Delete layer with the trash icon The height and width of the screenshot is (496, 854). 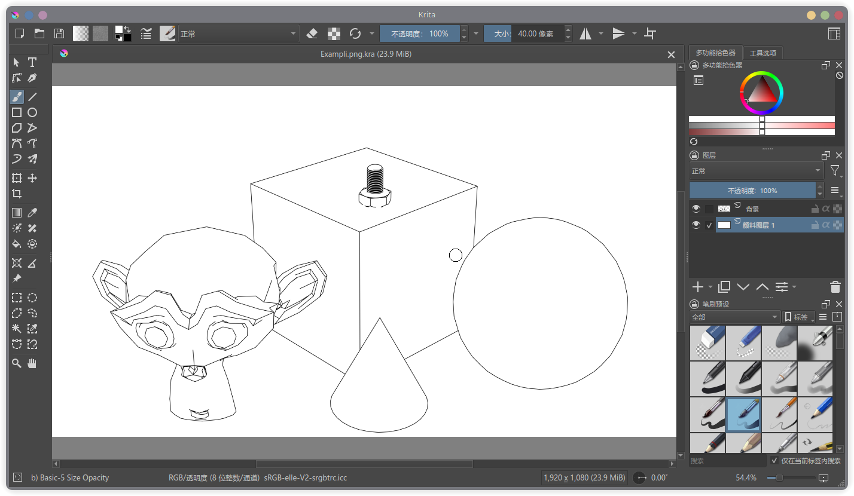point(835,287)
